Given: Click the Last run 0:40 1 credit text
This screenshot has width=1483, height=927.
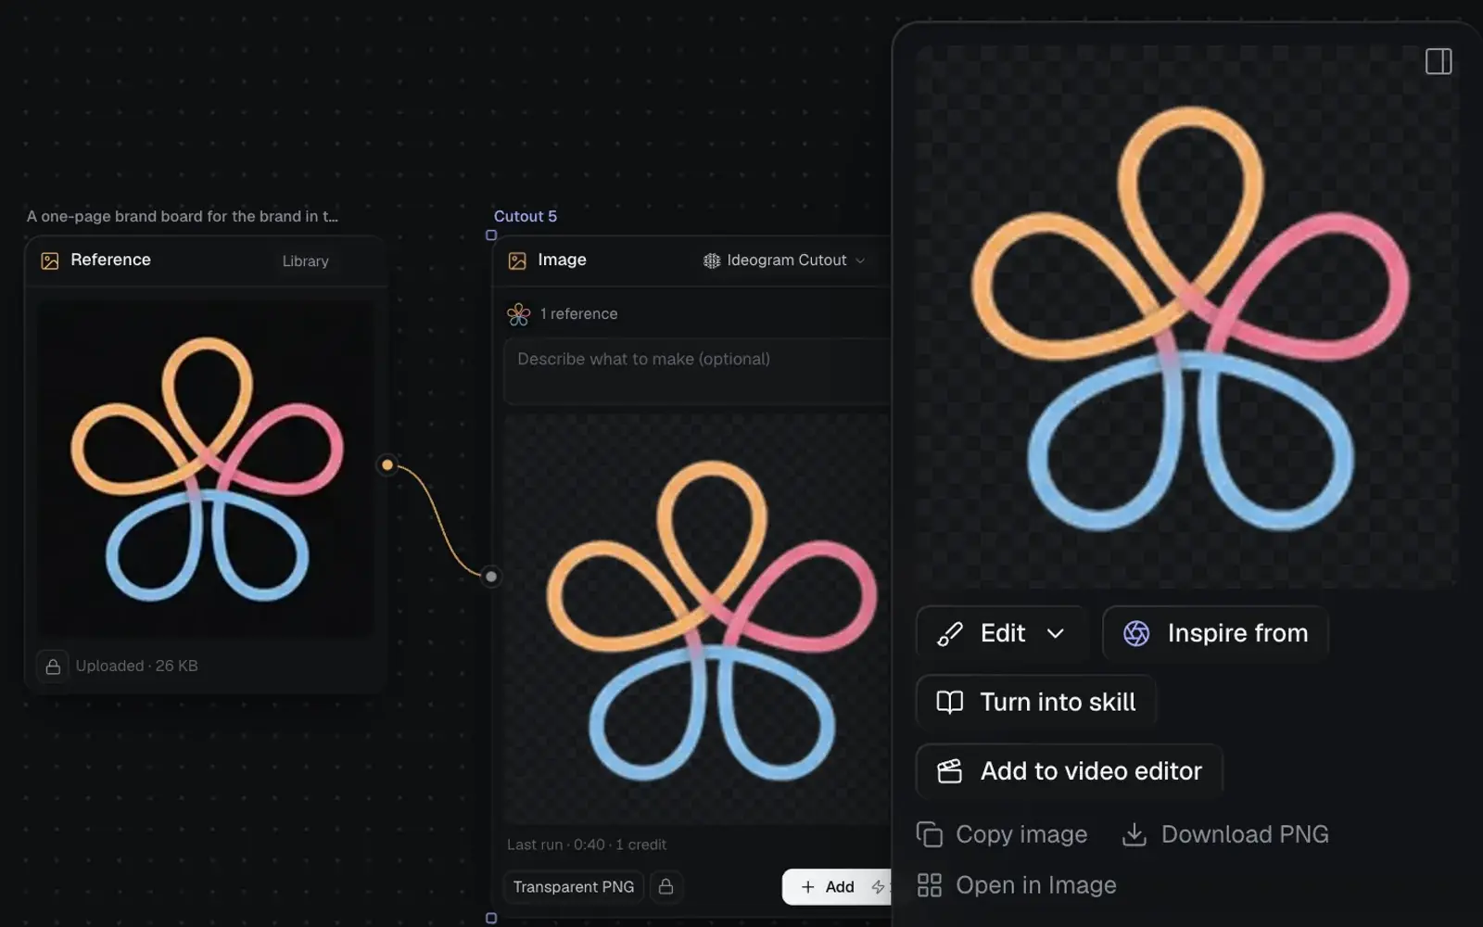Looking at the screenshot, I should 587,844.
